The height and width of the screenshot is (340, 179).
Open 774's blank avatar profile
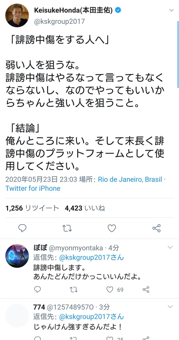17,315
